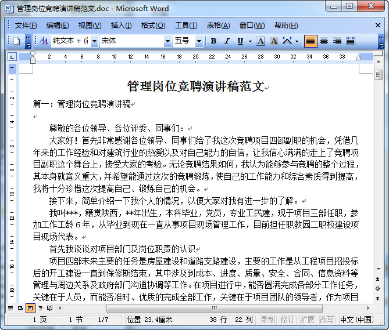Select Justify alignment button

click(x=311, y=41)
